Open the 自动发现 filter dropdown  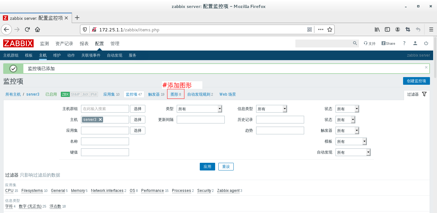click(x=353, y=152)
